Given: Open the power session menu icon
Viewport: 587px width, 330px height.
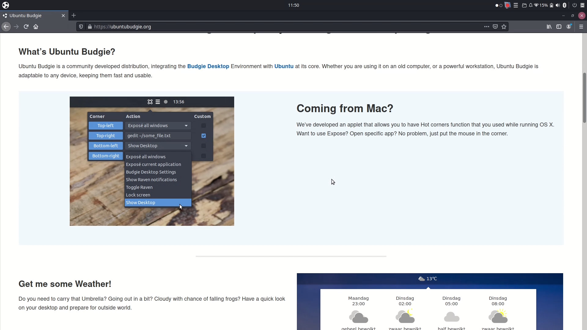Looking at the screenshot, I should tap(574, 5).
